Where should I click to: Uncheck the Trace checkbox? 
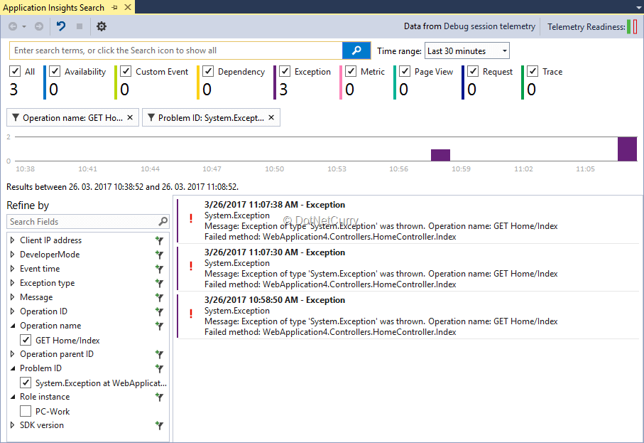[533, 71]
